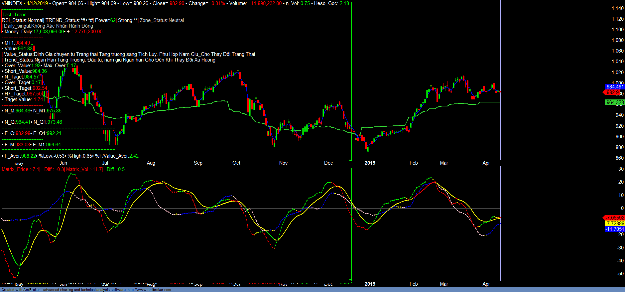Viewport: 625px width, 292px height.
Task: Click the blue 984.491 price tag
Action: point(615,87)
